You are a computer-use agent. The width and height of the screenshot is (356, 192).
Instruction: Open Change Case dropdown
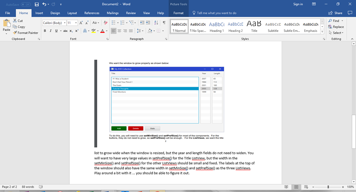[x=96, y=23]
